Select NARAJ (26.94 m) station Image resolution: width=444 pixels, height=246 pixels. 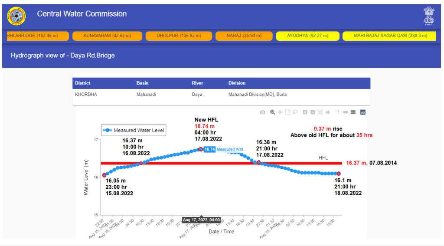(x=243, y=36)
